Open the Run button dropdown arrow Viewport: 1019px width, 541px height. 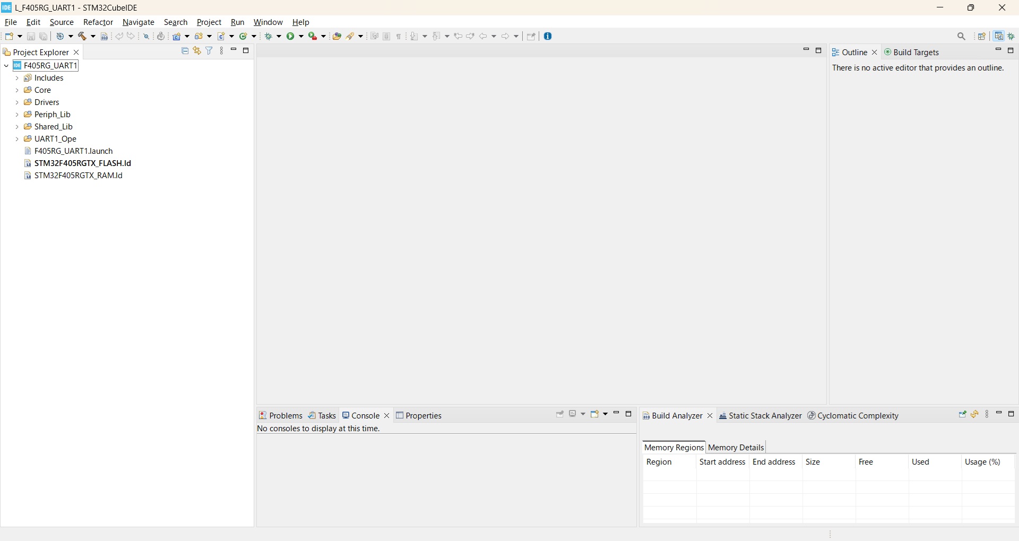[x=301, y=37]
